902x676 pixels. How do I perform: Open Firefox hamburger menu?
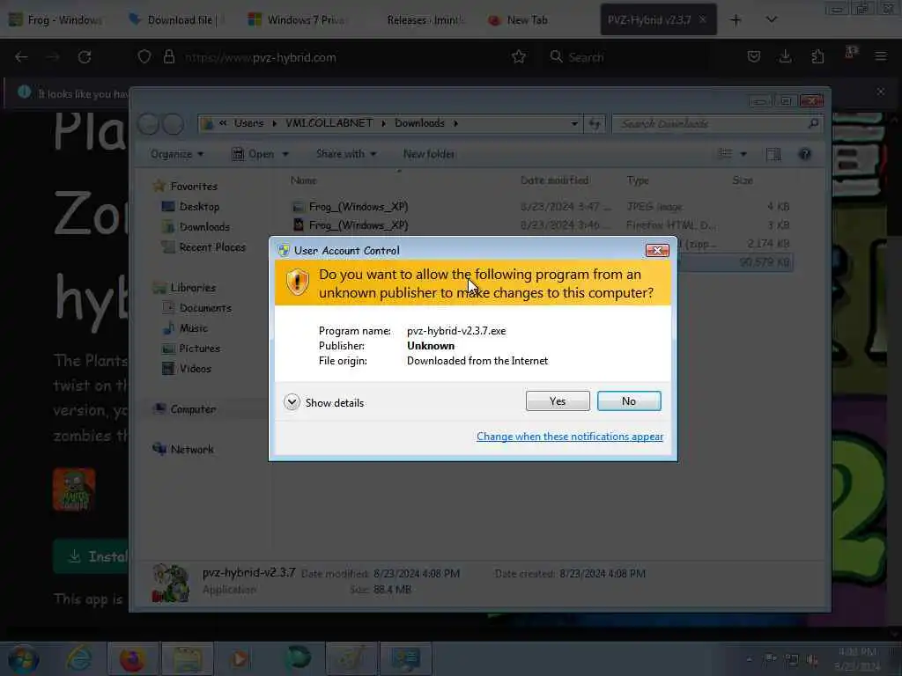[881, 57]
